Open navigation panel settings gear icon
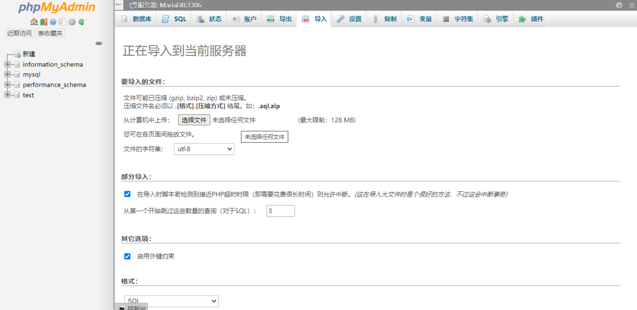Image resolution: width=637 pixels, height=310 pixels. (x=72, y=22)
